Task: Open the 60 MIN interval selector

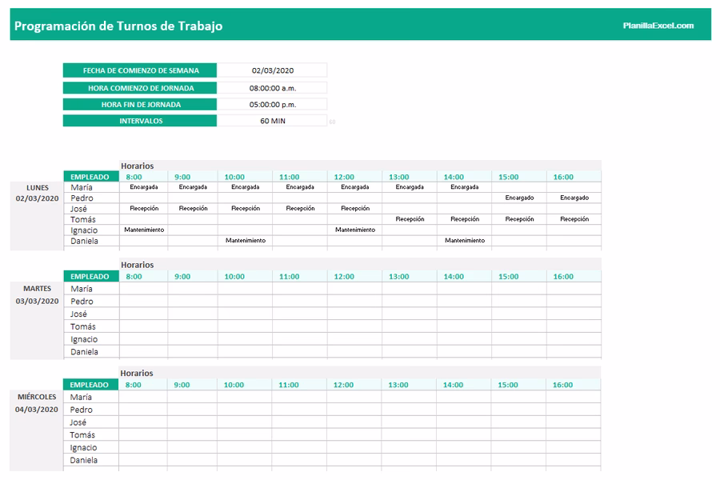Action: tap(272, 121)
